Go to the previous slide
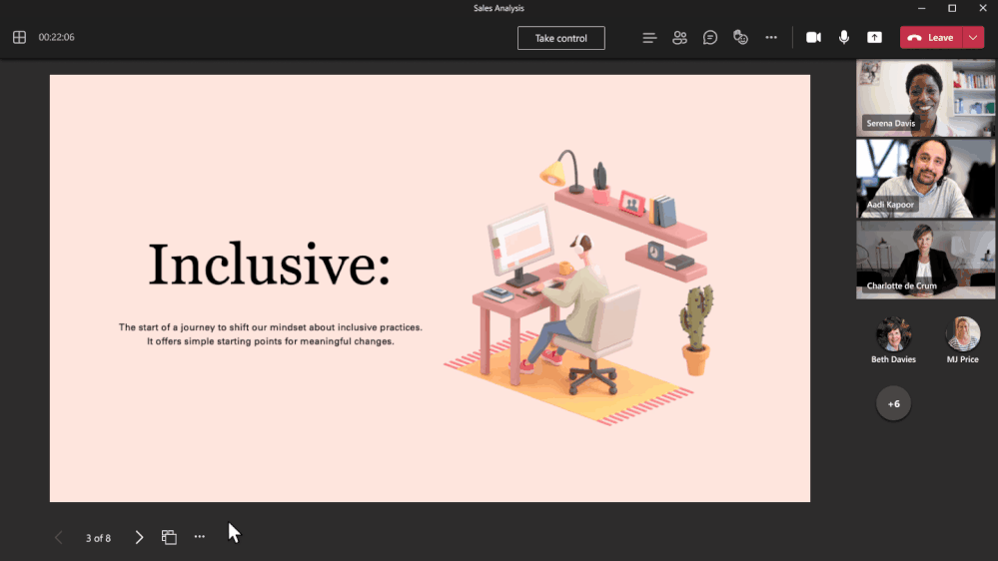Image resolution: width=998 pixels, height=561 pixels. [x=59, y=537]
